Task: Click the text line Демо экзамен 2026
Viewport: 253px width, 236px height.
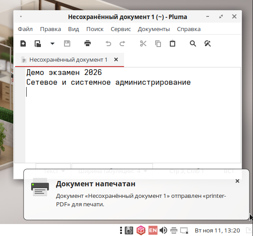Action: click(64, 72)
